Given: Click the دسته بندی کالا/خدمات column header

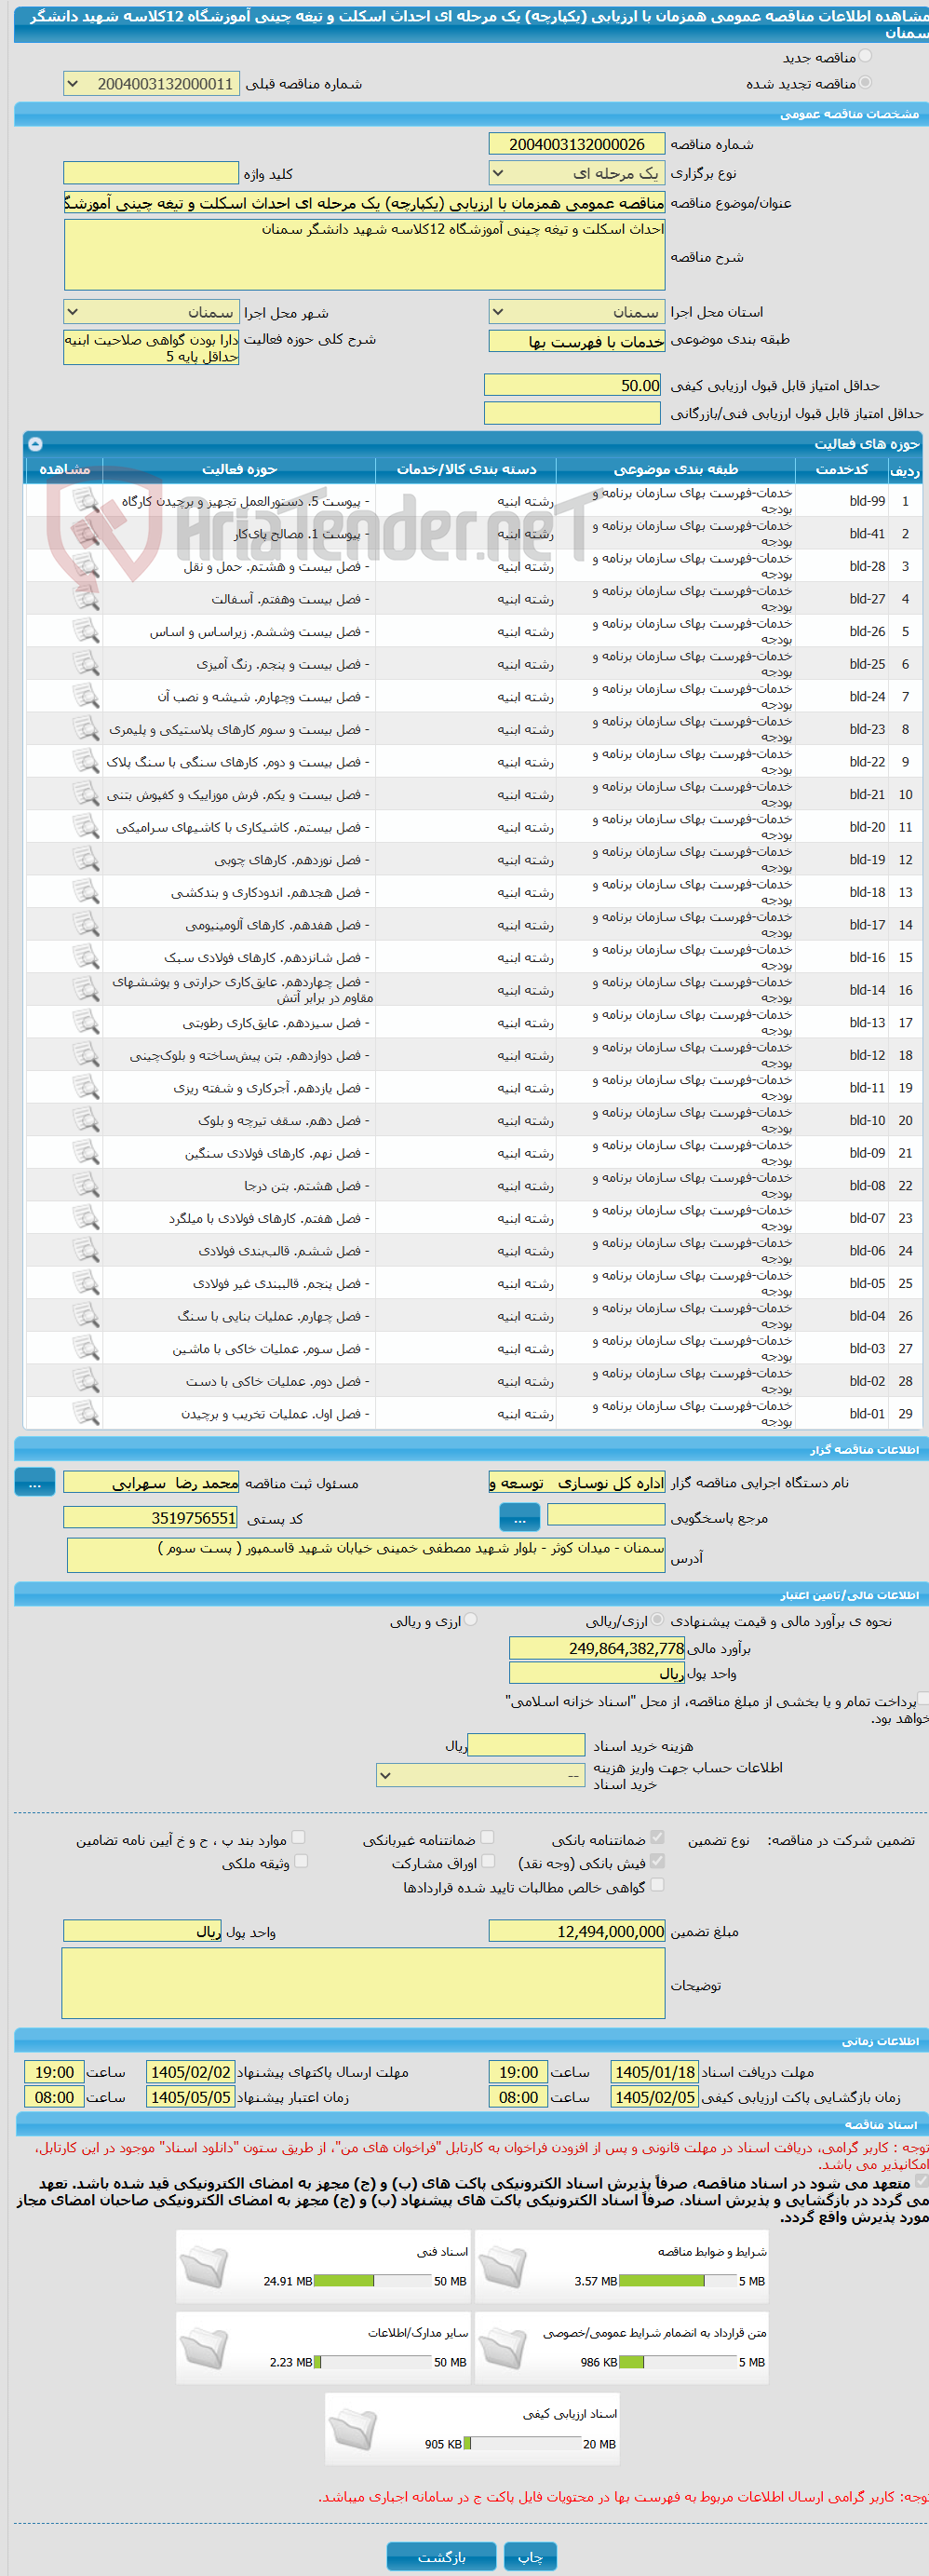Looking at the screenshot, I should (466, 469).
